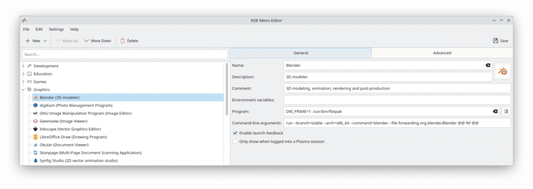Screen dimensions: 533x189
Task: Focus the Search field
Action: tap(125, 54)
